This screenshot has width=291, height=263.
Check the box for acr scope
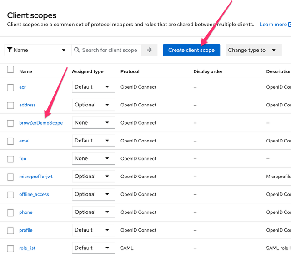point(10,87)
